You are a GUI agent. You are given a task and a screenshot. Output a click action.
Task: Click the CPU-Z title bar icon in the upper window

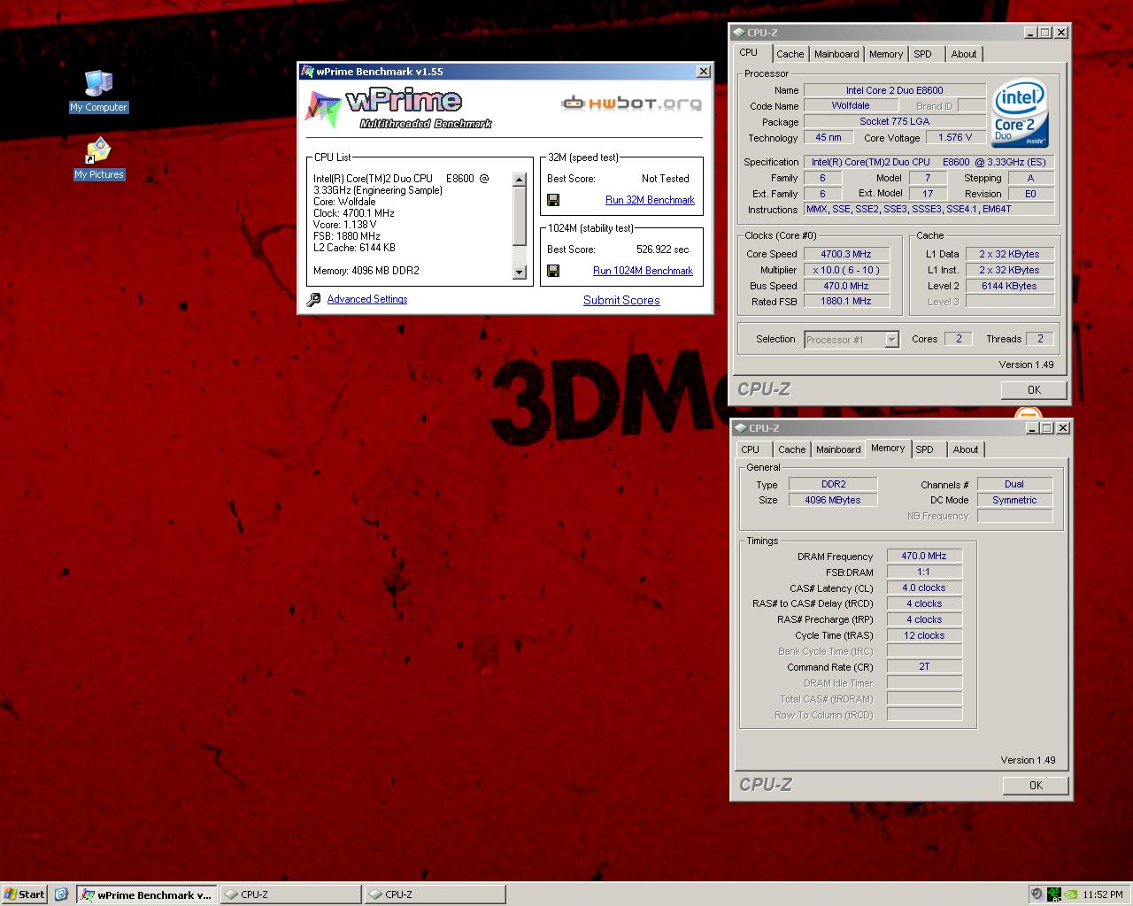point(739,33)
